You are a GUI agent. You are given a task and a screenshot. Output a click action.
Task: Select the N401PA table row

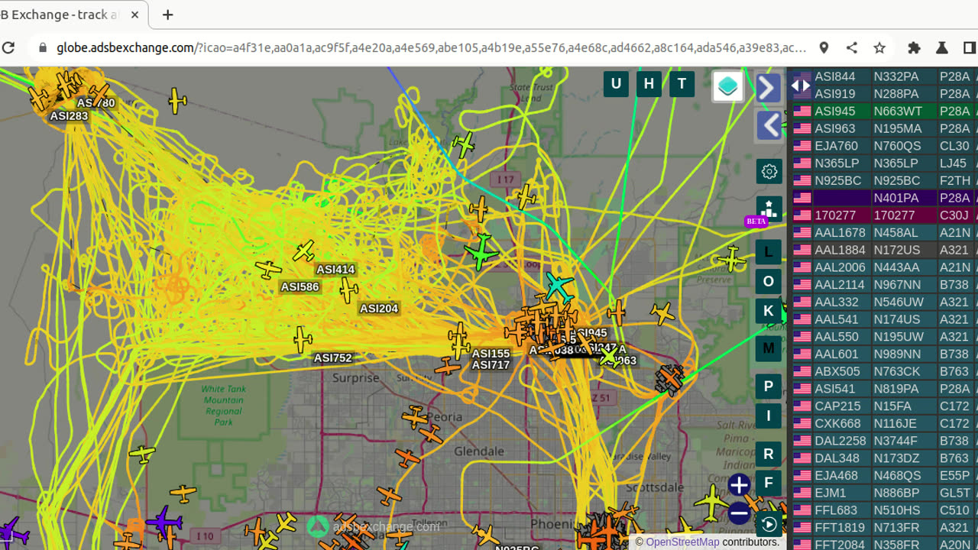[x=883, y=198]
